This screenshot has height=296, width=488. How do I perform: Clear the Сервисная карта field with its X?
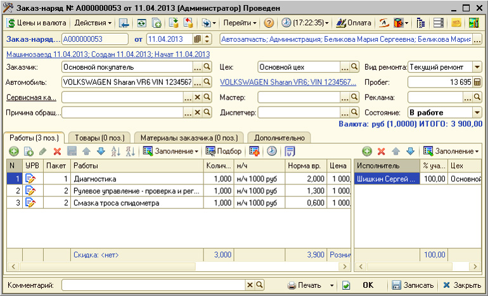197,98
